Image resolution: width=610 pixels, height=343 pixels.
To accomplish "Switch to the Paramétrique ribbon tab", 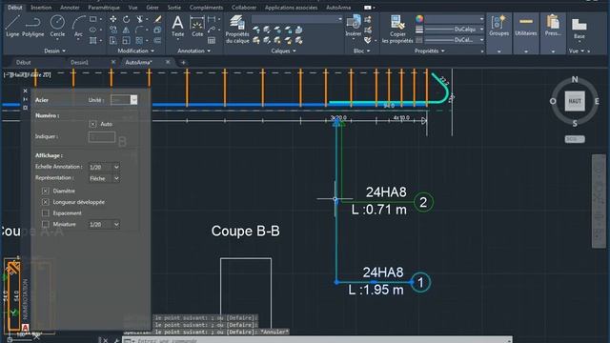I will point(104,8).
